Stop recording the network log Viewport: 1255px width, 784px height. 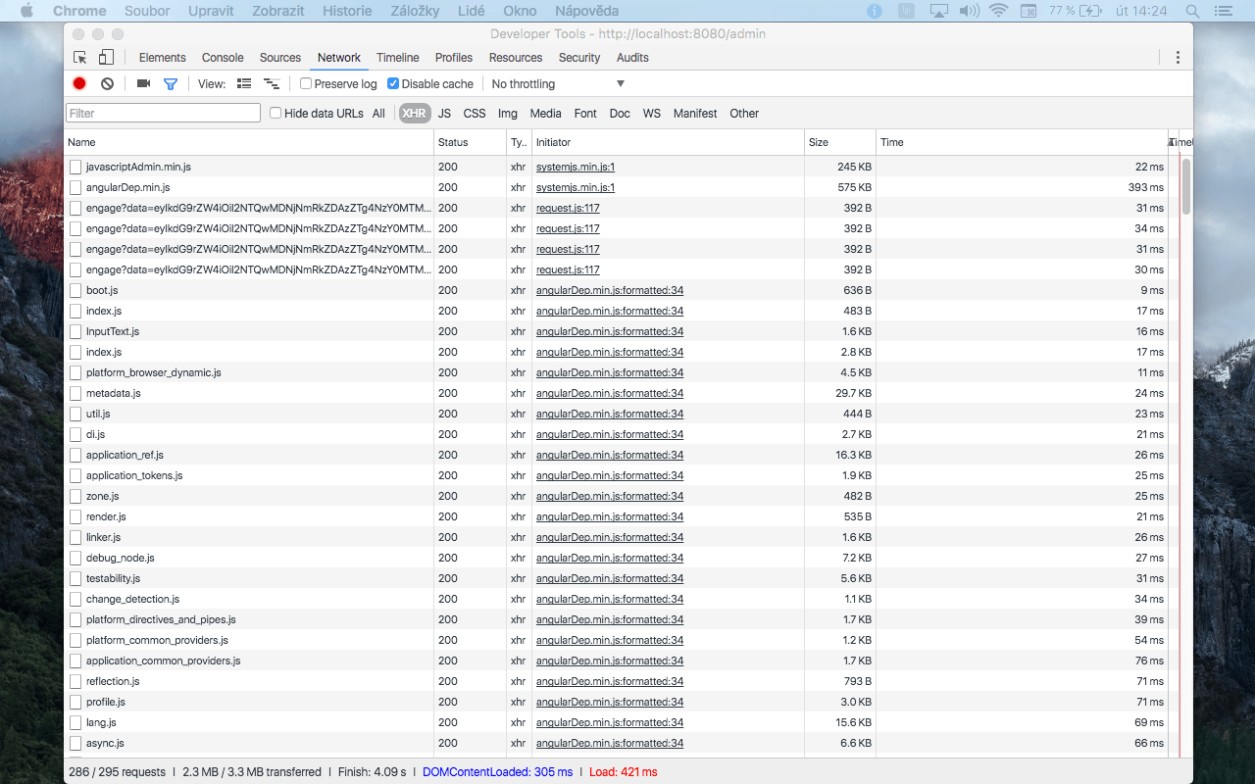(79, 84)
